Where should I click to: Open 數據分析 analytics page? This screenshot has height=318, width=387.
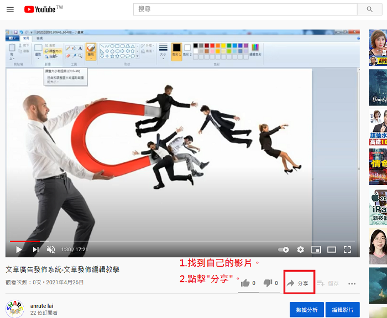pos(306,310)
